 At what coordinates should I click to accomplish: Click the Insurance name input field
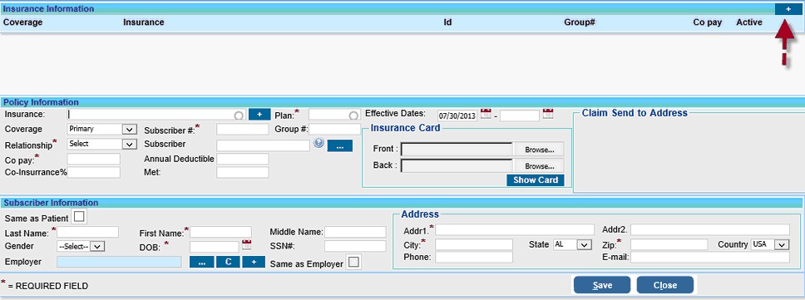(156, 115)
